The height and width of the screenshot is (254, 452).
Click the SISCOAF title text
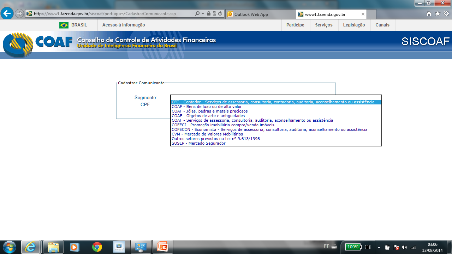click(x=426, y=42)
